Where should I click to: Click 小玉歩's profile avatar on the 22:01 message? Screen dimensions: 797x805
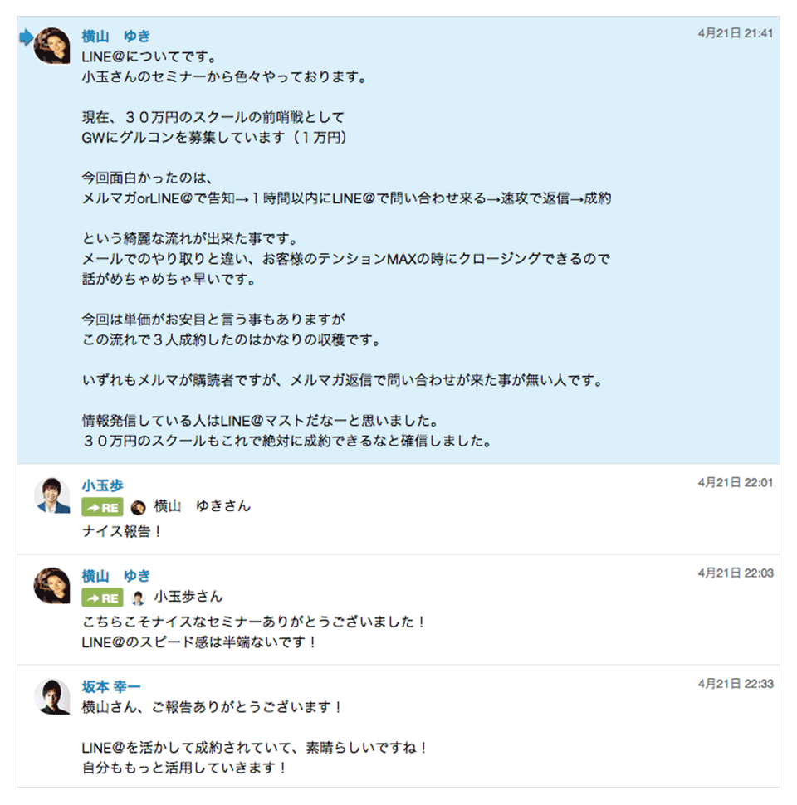tap(51, 495)
